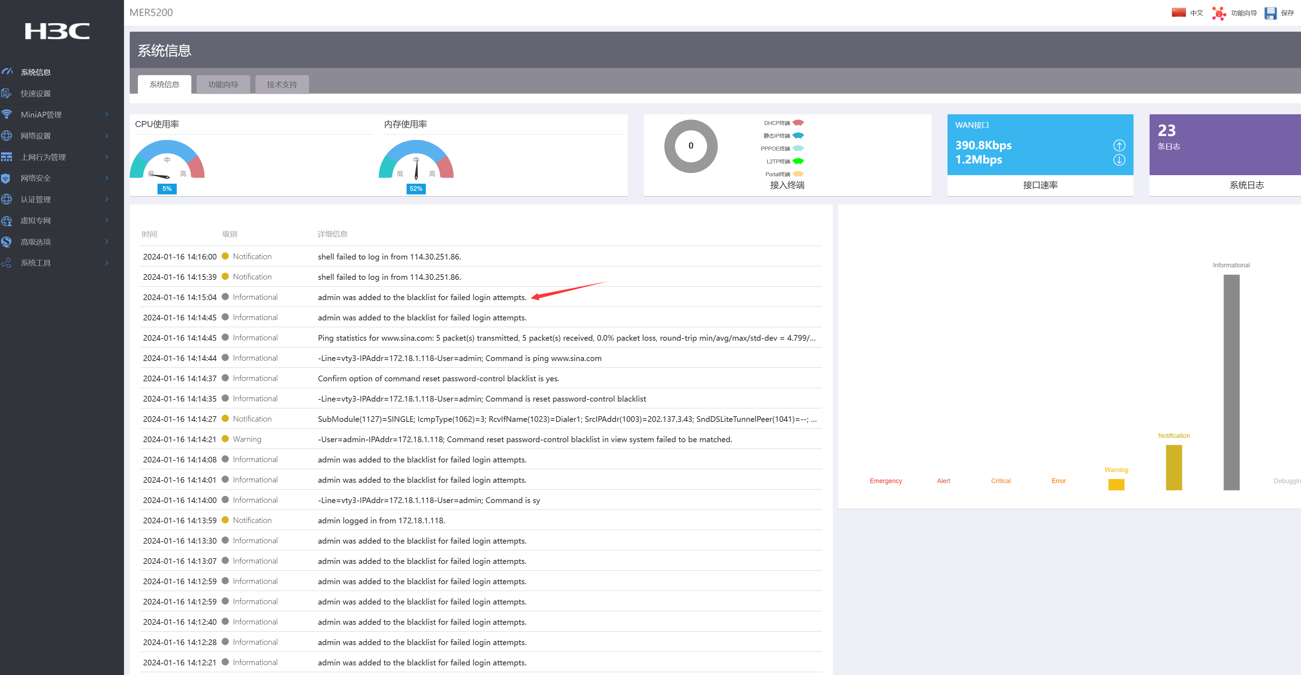Click the 网络安全 shield icon

tap(6, 178)
